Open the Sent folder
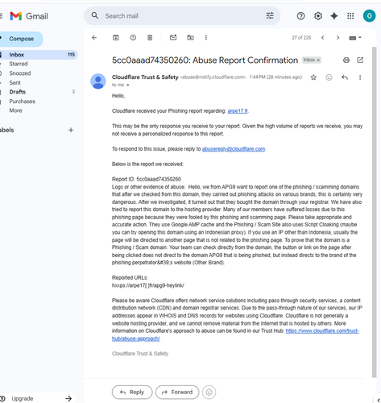The image size is (381, 403). (x=14, y=83)
